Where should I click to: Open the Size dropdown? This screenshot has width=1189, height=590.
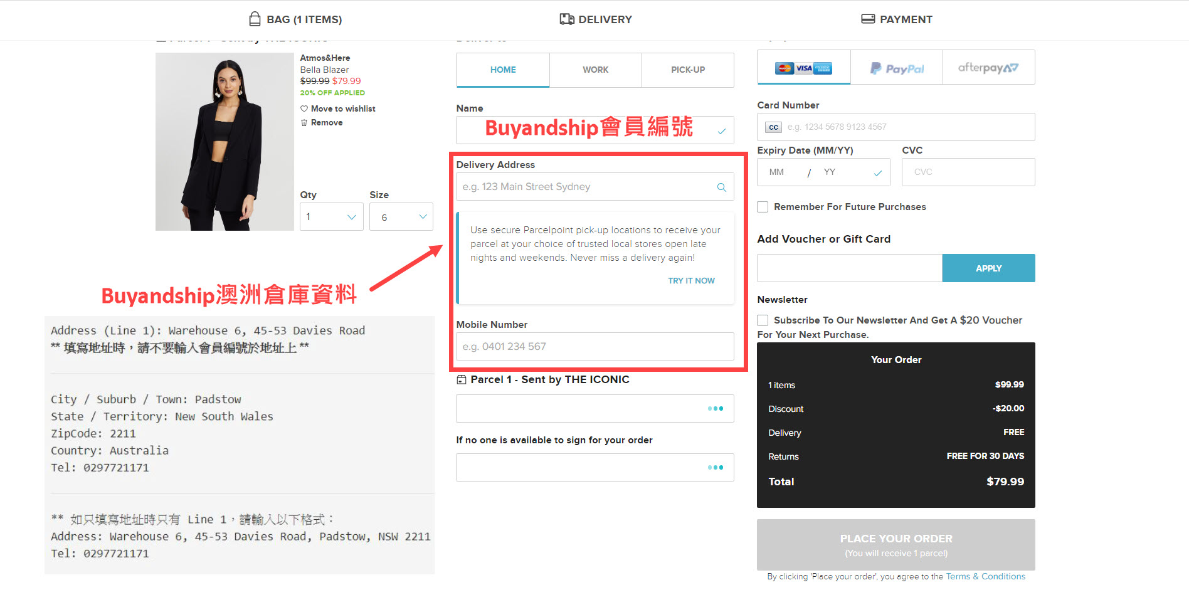[401, 217]
